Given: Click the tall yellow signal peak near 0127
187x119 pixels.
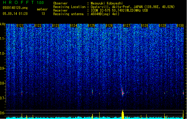Looking at the screenshot, I should pyautogui.click(x=123, y=114).
